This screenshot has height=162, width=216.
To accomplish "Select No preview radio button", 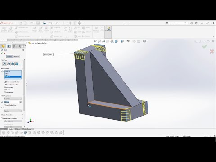I will pyautogui.click(x=5, y=92).
